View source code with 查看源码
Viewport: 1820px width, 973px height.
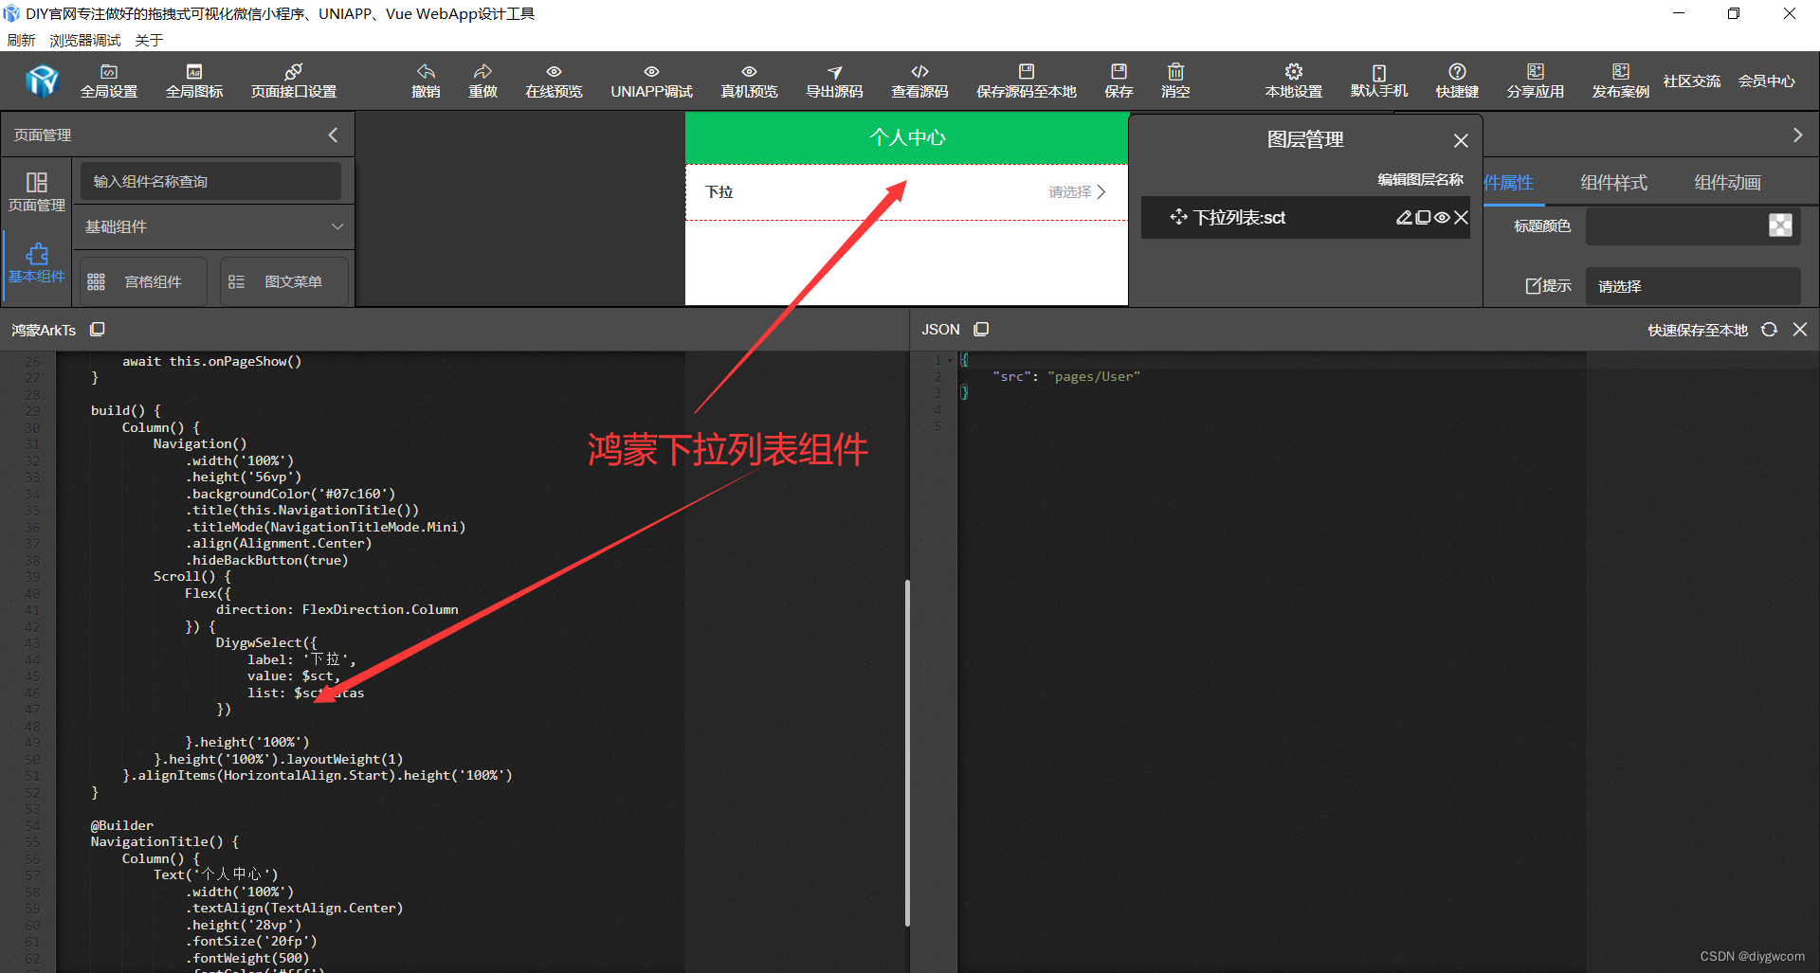tap(919, 81)
